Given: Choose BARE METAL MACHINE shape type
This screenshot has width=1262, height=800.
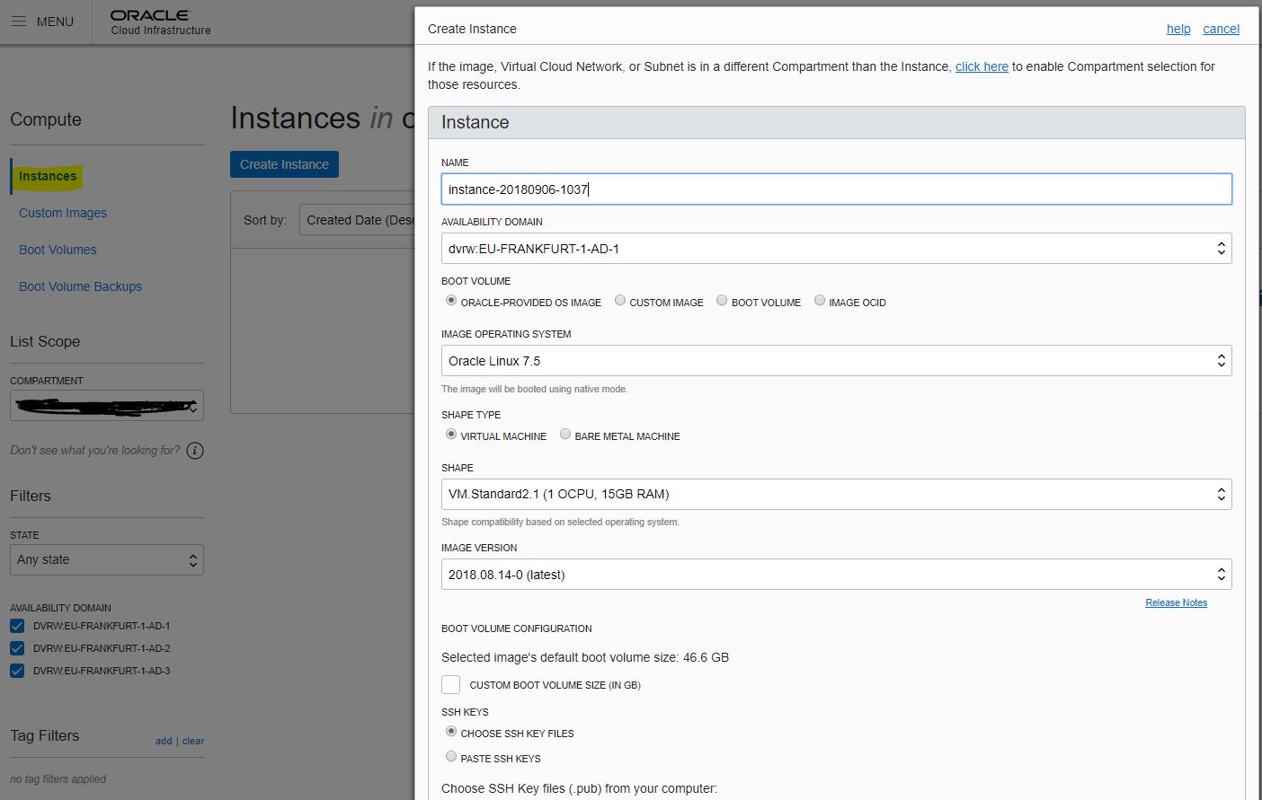Looking at the screenshot, I should pyautogui.click(x=565, y=435).
